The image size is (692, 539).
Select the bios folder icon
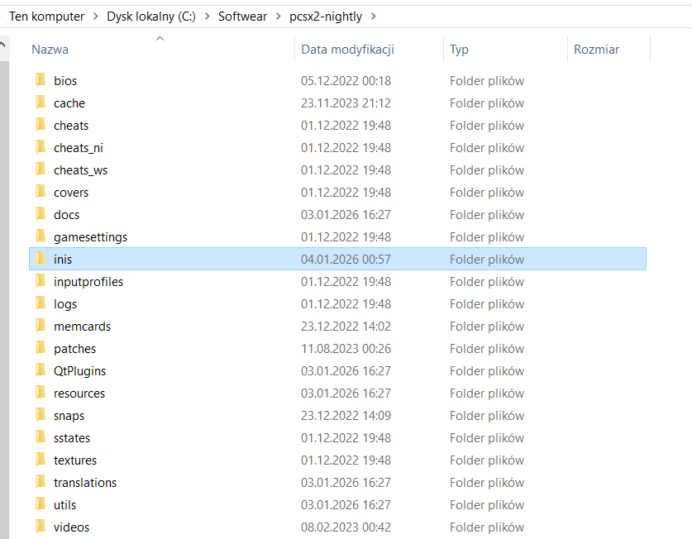click(x=41, y=80)
